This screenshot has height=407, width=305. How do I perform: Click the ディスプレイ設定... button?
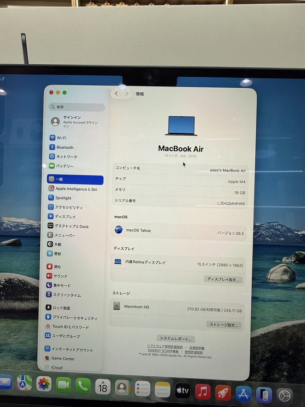pyautogui.click(x=223, y=279)
